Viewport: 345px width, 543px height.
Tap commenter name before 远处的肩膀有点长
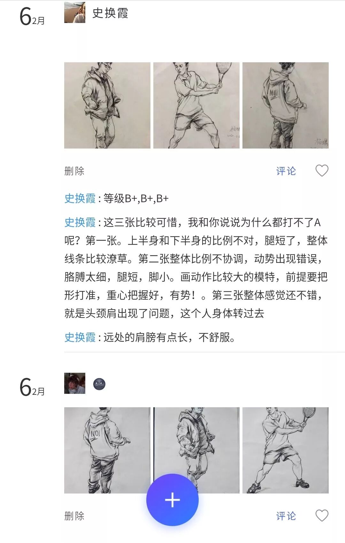click(80, 337)
